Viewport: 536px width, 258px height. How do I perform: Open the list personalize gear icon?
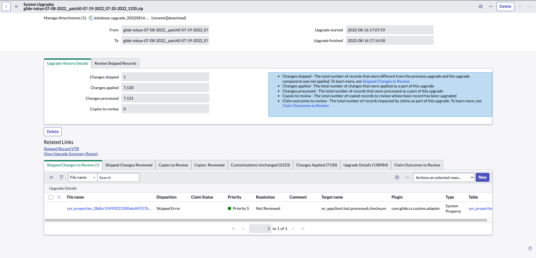[397, 177]
